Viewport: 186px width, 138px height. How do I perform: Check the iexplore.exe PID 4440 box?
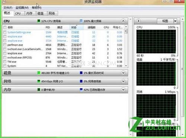(5, 37)
